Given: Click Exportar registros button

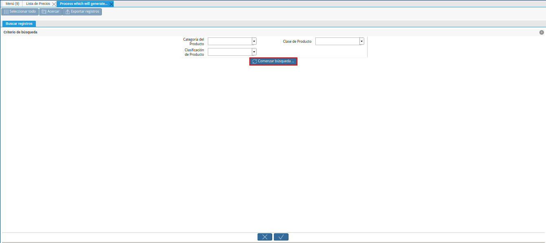Looking at the screenshot, I should point(82,12).
